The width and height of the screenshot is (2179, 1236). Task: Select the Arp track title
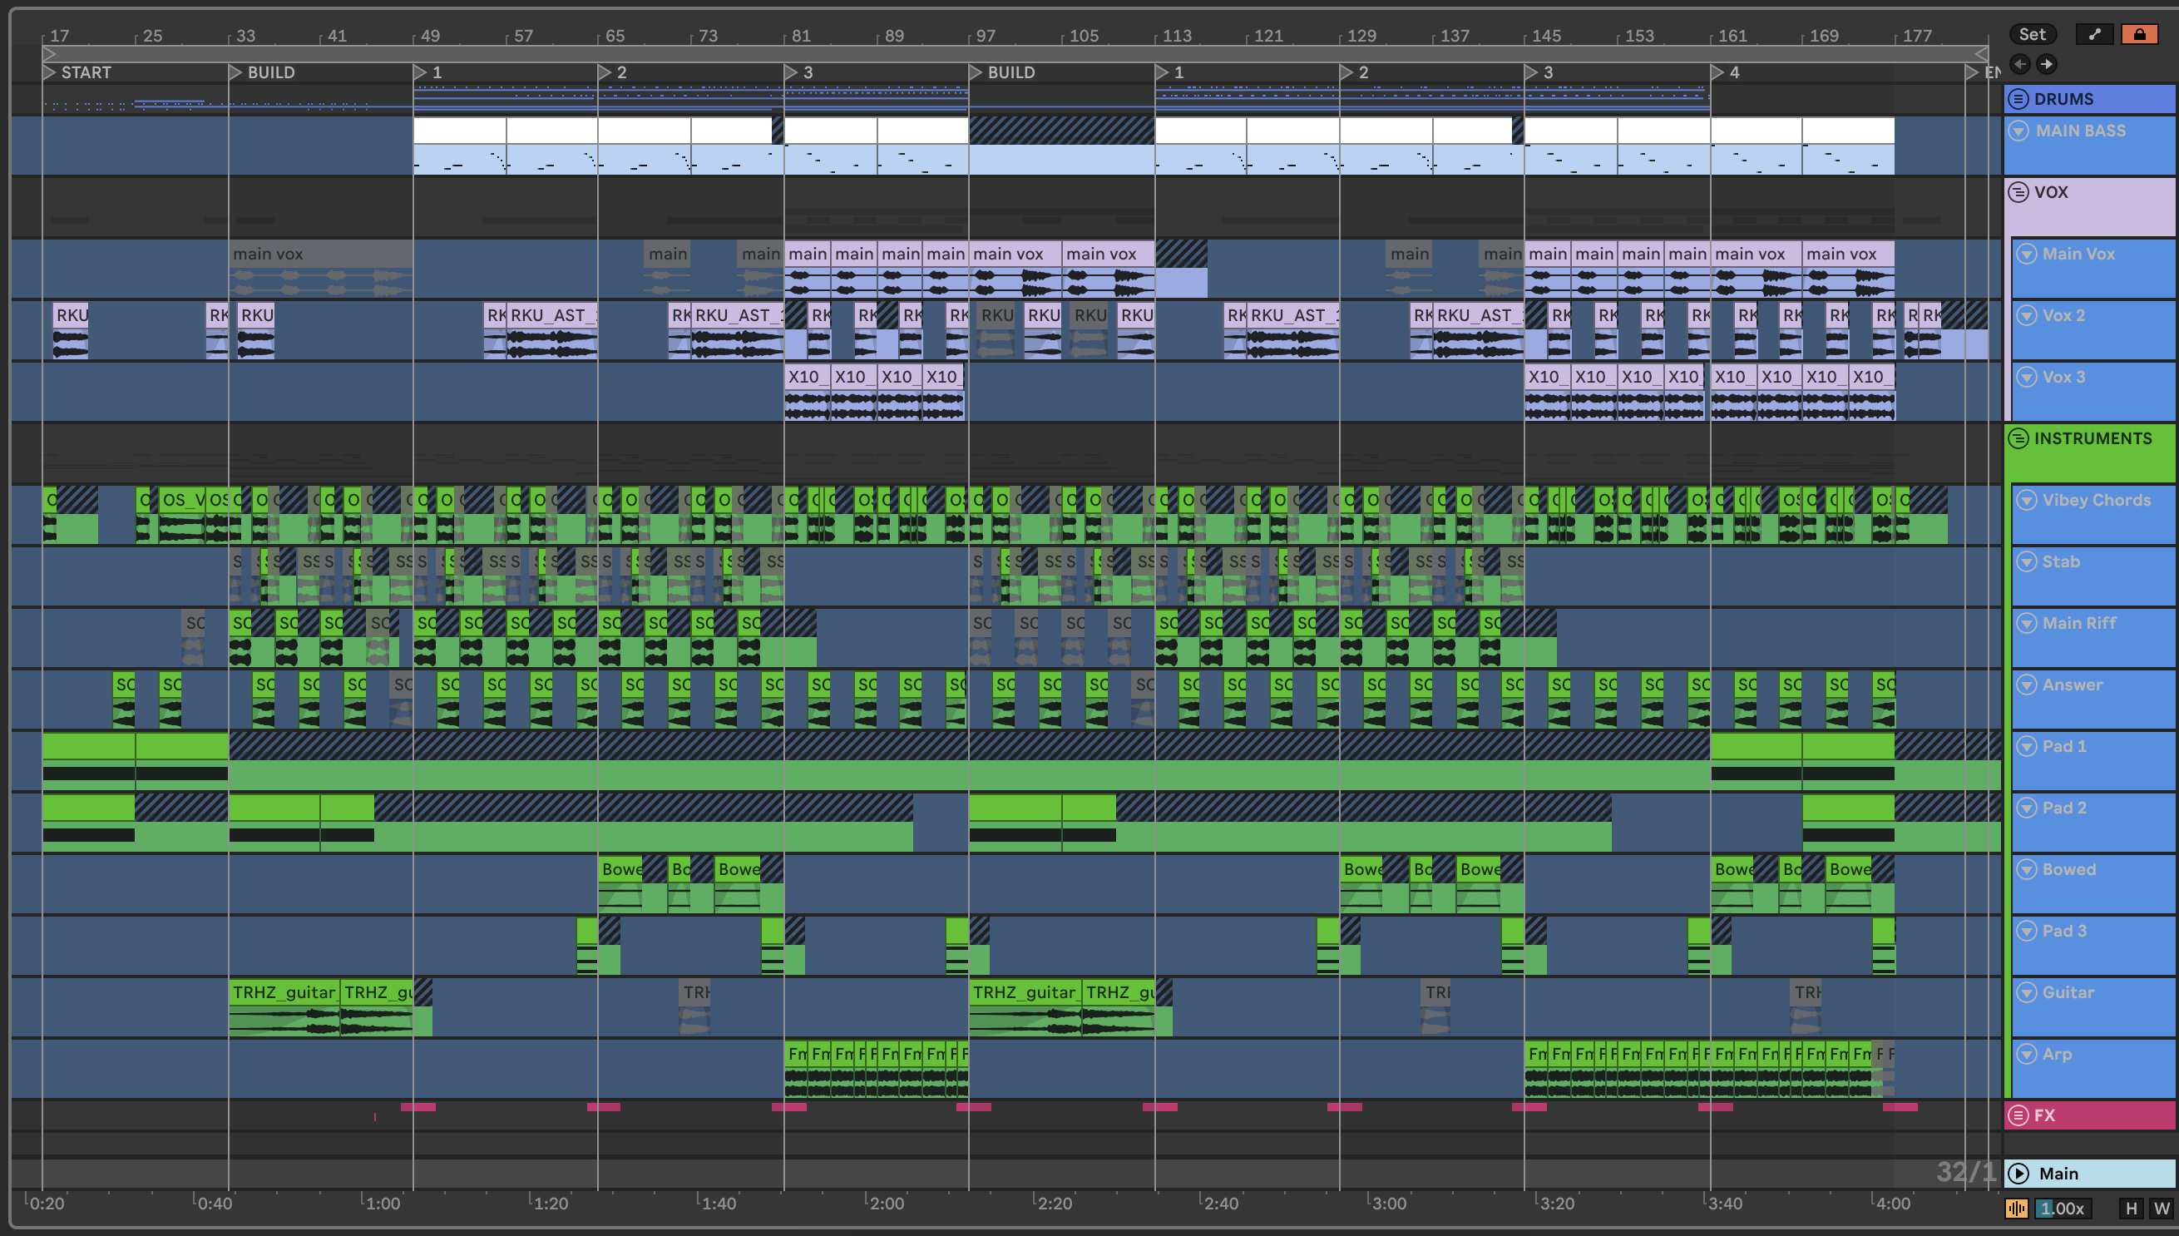pyautogui.click(x=2057, y=1055)
